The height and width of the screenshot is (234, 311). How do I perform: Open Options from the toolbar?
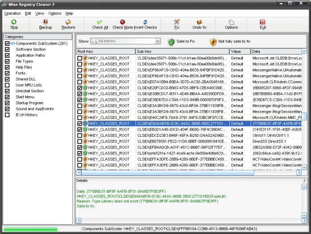pyautogui.click(x=231, y=22)
